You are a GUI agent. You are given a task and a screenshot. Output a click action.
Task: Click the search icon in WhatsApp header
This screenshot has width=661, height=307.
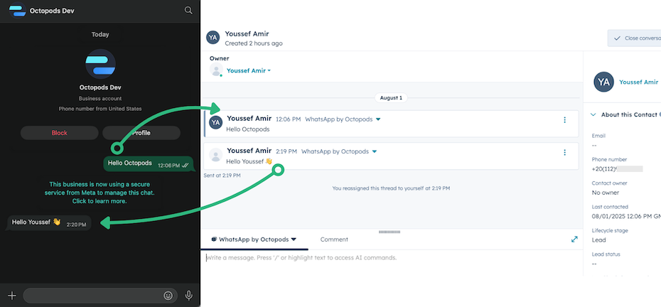(188, 11)
